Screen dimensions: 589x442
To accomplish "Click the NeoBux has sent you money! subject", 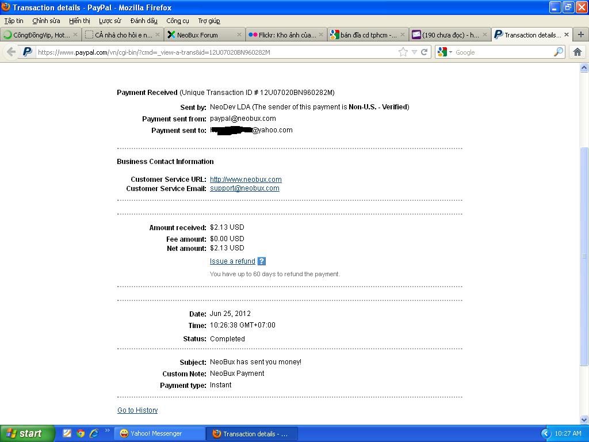I will point(256,362).
